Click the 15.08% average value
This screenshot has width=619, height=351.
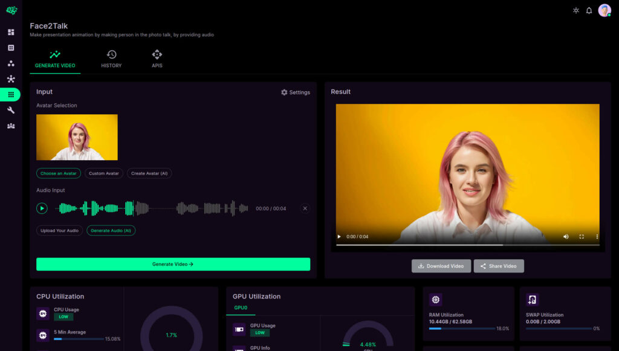113,339
